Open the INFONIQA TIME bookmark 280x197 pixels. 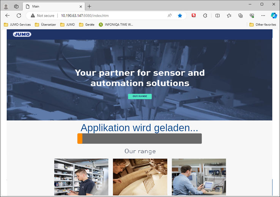pyautogui.click(x=116, y=25)
